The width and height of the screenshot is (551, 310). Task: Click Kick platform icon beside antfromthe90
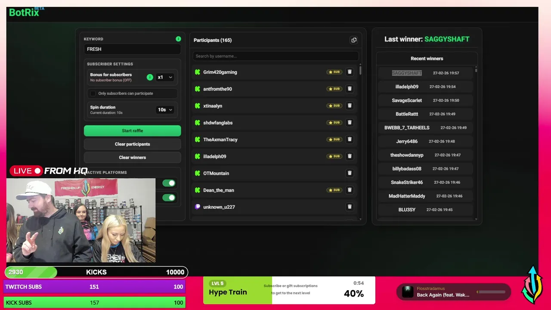(198, 89)
